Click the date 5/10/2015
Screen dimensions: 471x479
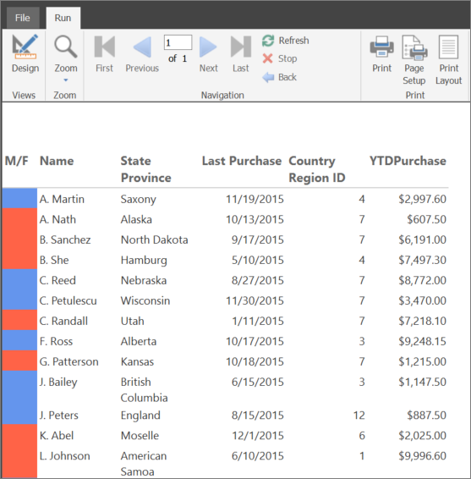[x=258, y=261]
